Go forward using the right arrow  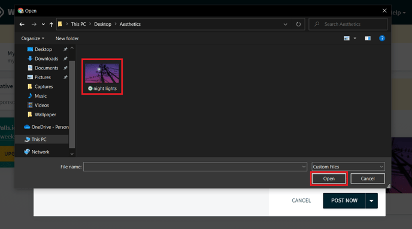click(x=34, y=24)
